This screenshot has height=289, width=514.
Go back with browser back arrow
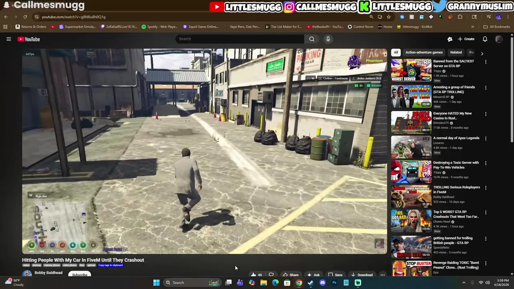pos(6,17)
